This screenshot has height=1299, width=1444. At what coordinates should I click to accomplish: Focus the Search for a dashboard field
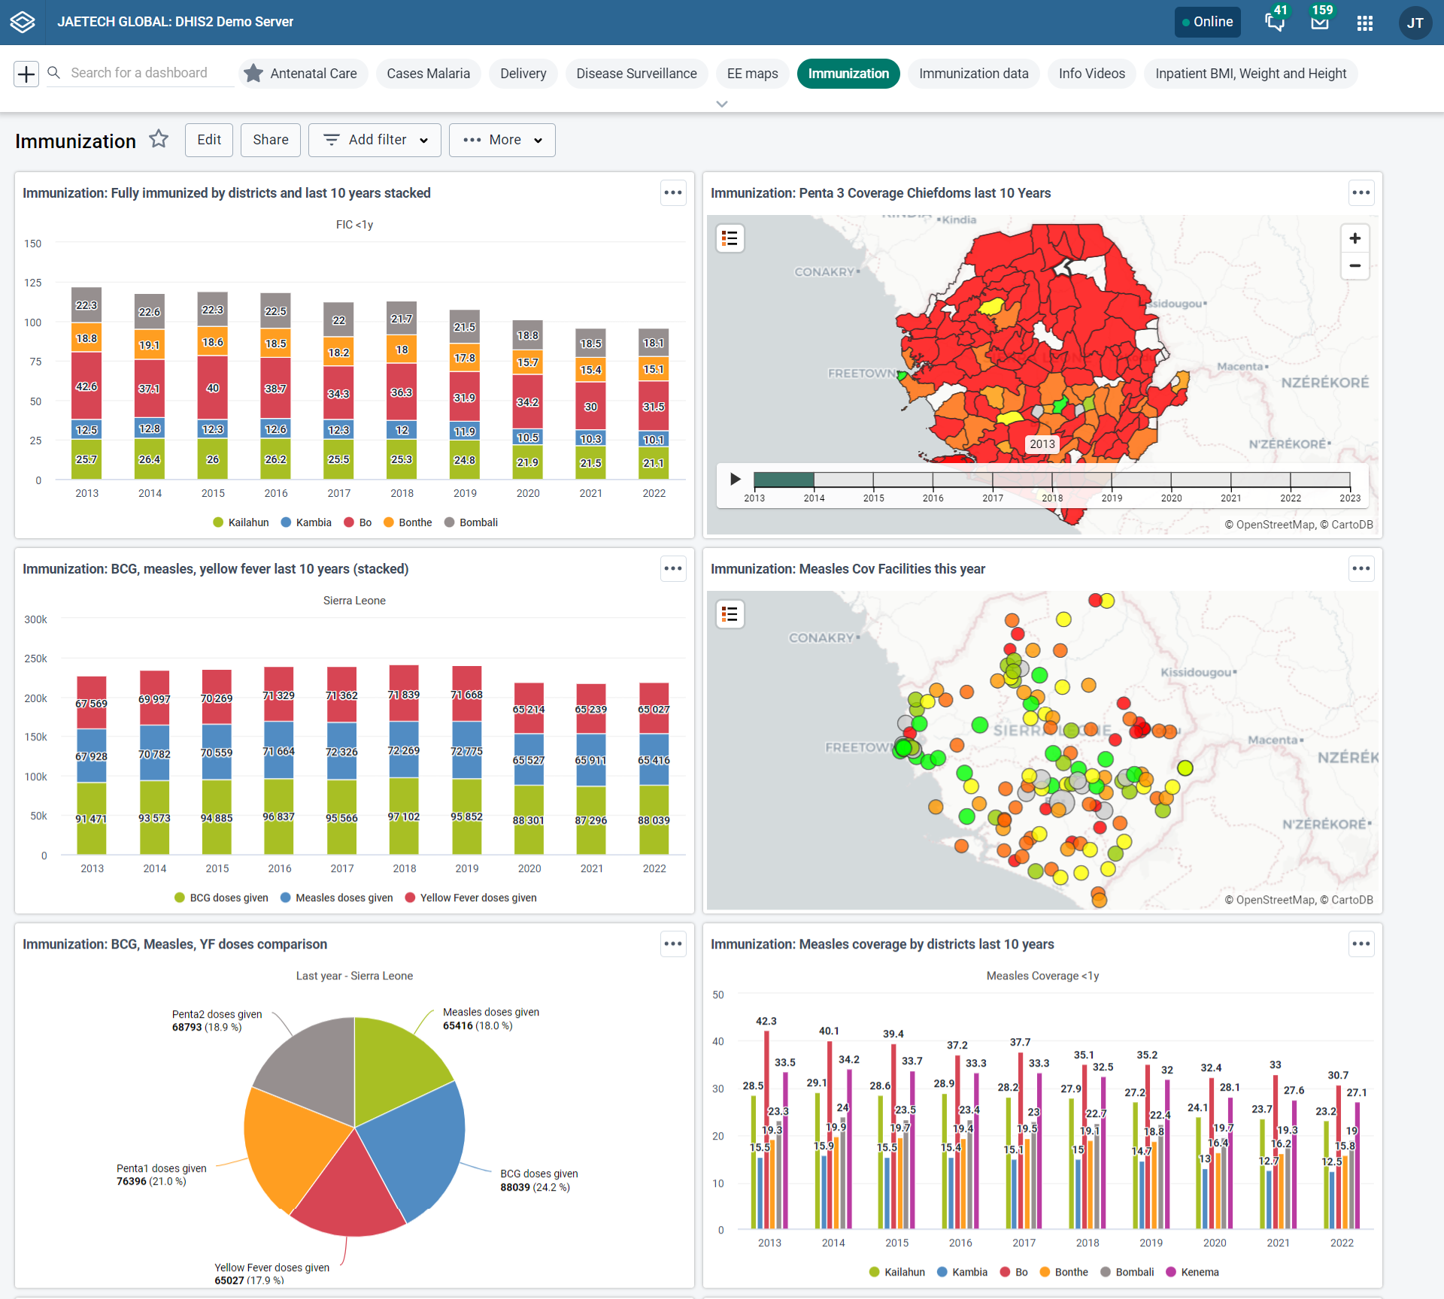coord(139,73)
